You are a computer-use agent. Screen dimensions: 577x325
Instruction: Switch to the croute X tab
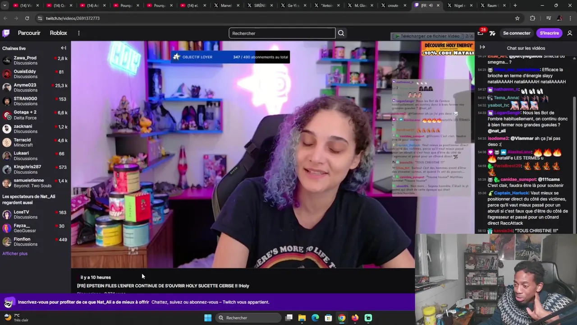[393, 5]
